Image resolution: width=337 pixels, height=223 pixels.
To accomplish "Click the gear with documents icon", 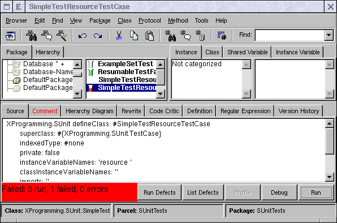I will tap(200, 36).
